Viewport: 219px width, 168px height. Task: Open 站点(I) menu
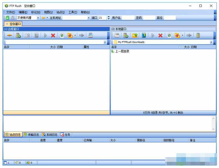coord(61,12)
